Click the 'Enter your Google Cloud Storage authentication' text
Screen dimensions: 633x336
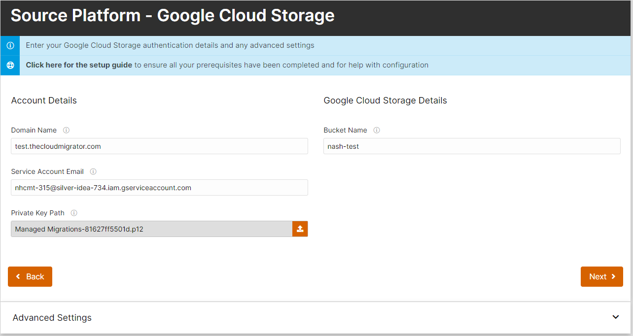click(170, 45)
